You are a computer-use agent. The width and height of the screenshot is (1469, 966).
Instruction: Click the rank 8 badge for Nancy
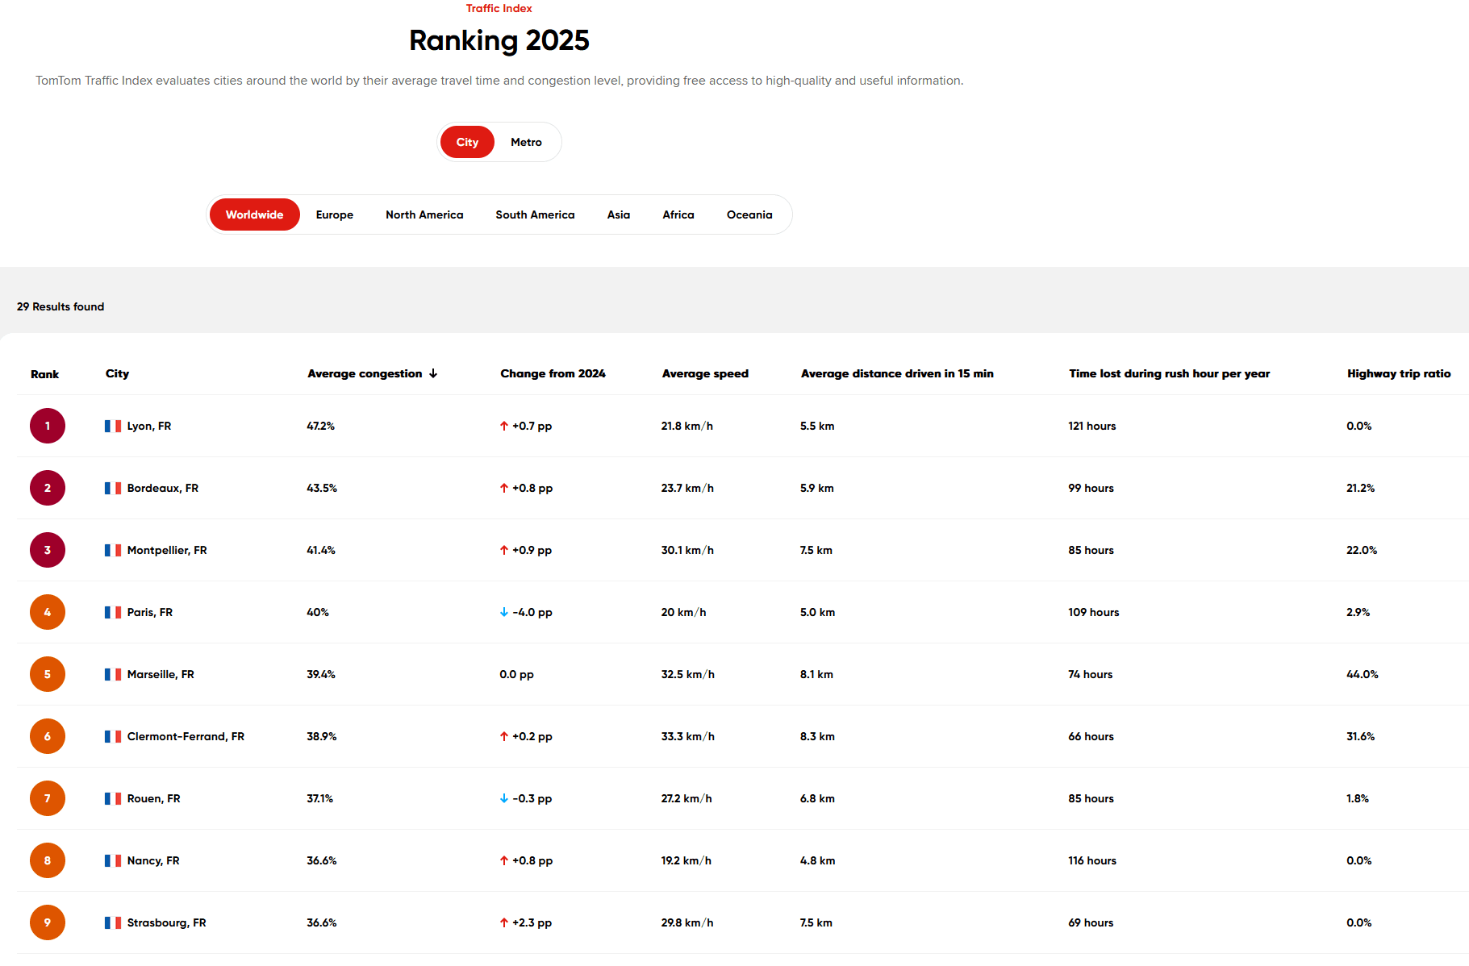click(x=48, y=860)
